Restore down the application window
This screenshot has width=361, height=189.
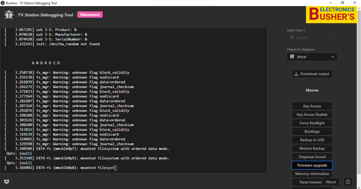[x=342, y=3]
